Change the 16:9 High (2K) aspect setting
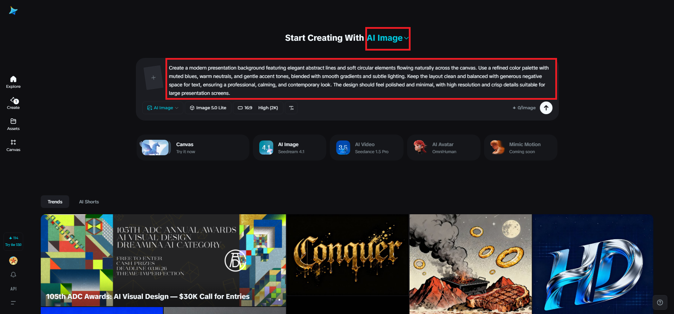 pyautogui.click(x=258, y=108)
